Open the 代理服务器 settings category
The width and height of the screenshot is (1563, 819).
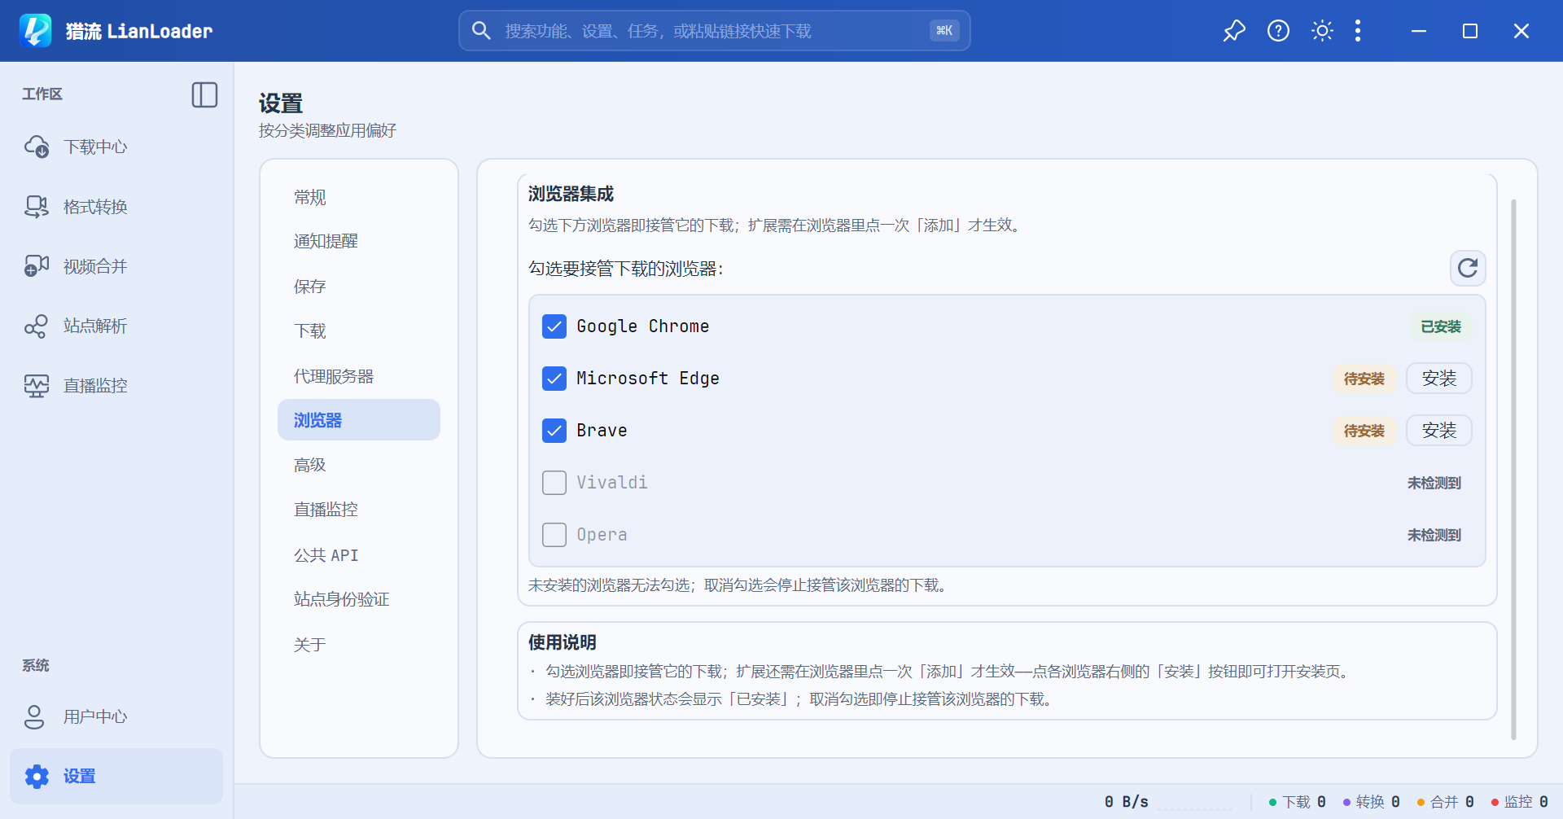coord(359,376)
